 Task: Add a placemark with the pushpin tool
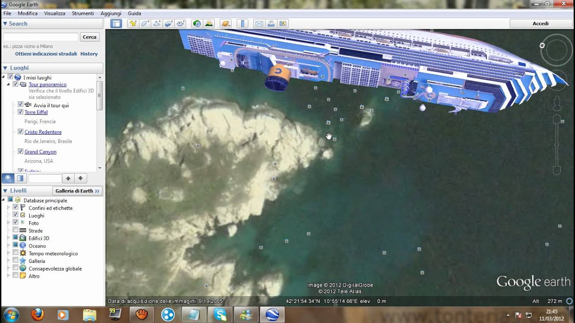click(x=133, y=24)
